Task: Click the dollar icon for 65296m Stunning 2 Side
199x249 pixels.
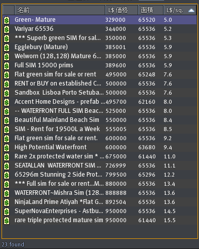Action: 7,175
